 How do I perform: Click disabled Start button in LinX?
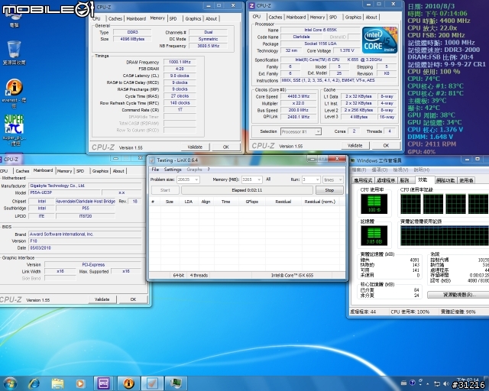point(165,190)
